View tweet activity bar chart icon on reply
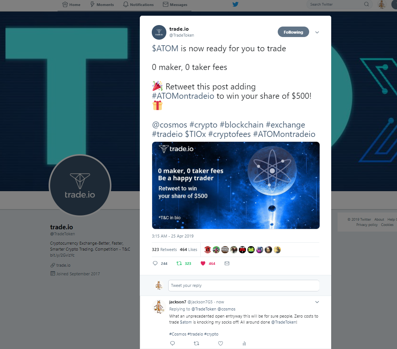The image size is (397, 349). point(244,343)
